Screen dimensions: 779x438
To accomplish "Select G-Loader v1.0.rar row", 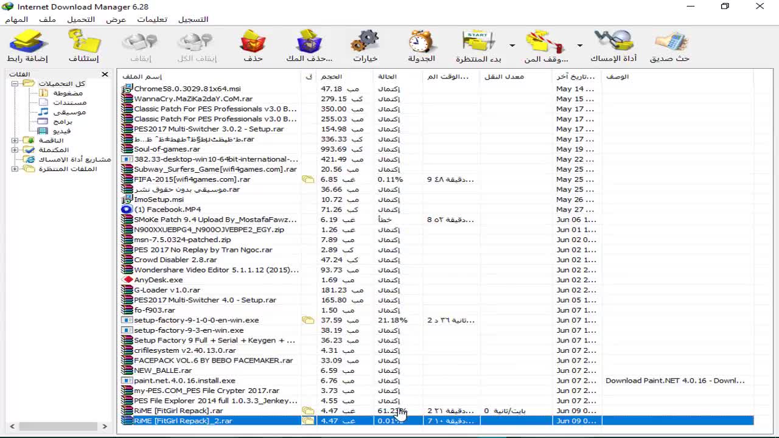I will [436, 290].
